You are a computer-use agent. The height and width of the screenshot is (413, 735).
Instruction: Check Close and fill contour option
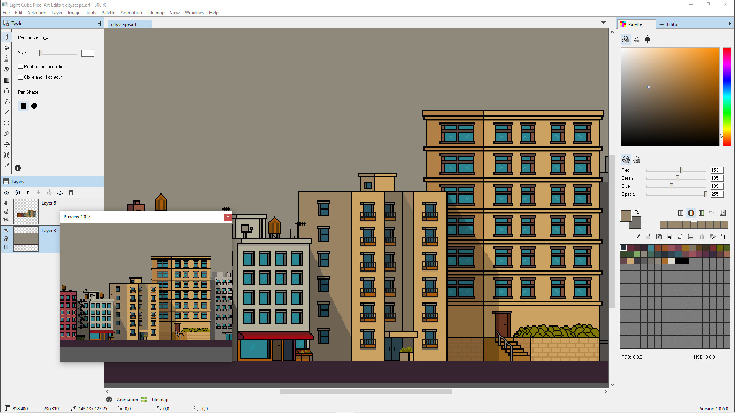pos(21,77)
